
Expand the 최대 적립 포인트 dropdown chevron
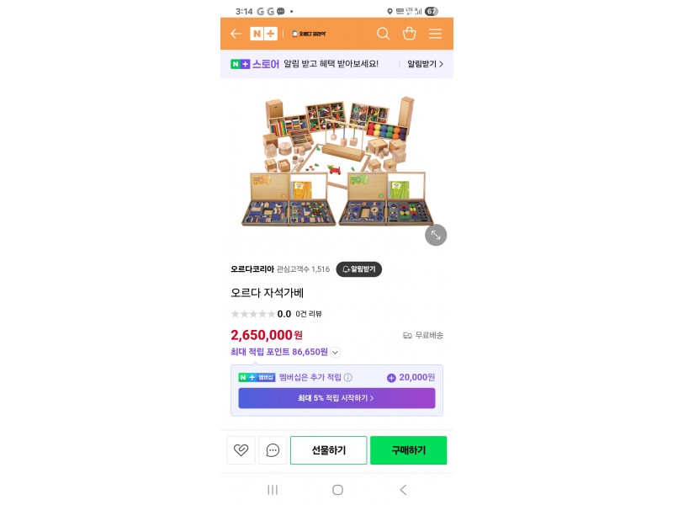335,352
